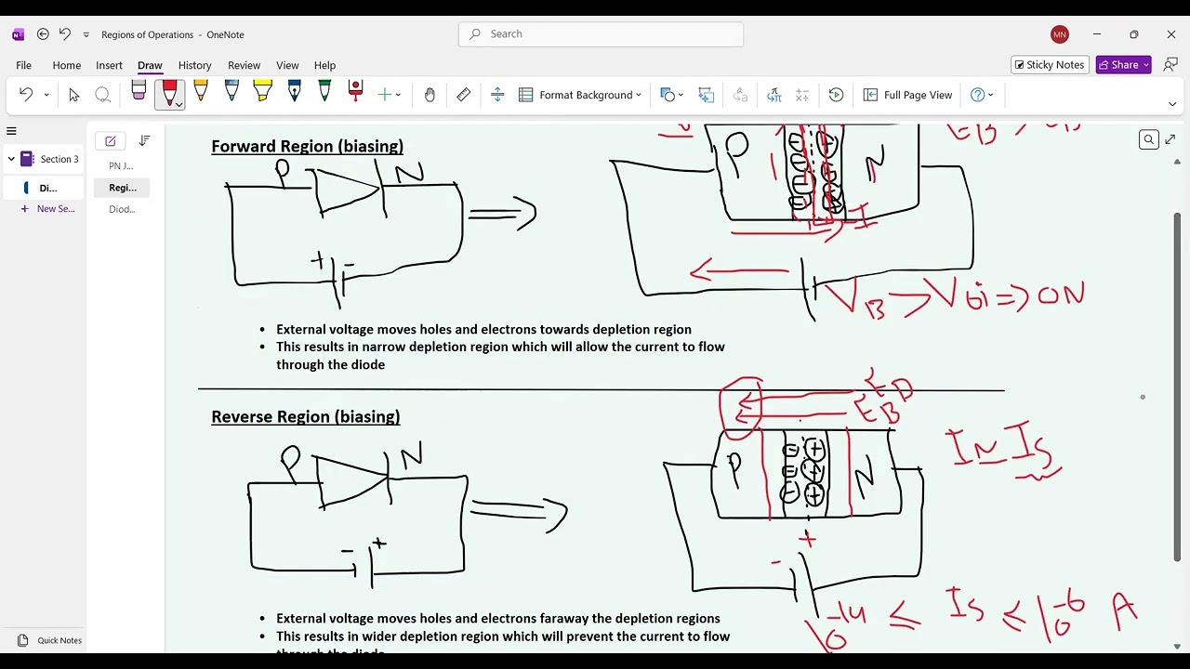The width and height of the screenshot is (1190, 669).
Task: Click the Add Page icon
Action: pos(110,141)
